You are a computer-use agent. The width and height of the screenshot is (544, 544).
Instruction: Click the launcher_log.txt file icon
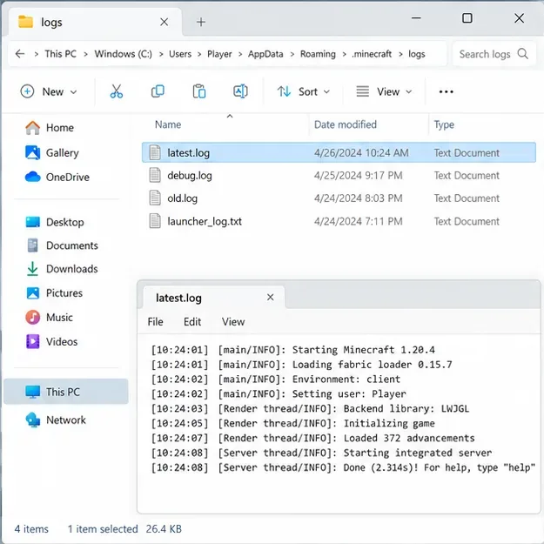(155, 221)
